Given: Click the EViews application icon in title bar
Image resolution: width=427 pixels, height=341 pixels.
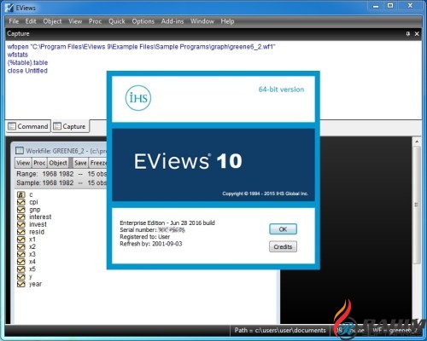Looking at the screenshot, I should (x=9, y=8).
